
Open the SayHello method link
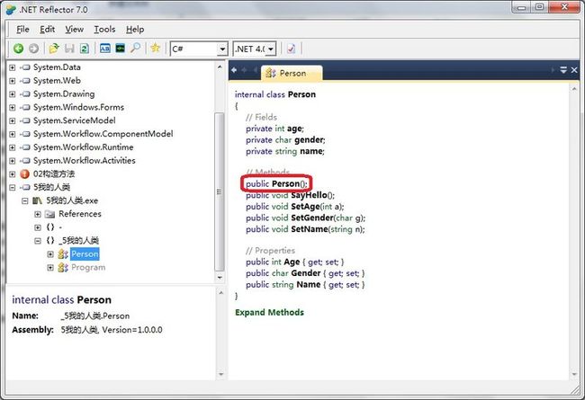[309, 195]
